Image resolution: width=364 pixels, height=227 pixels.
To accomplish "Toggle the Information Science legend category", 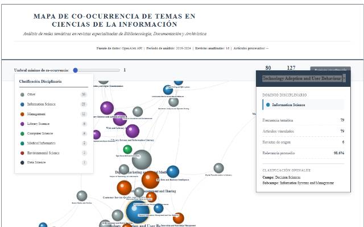I will click(x=52, y=104).
